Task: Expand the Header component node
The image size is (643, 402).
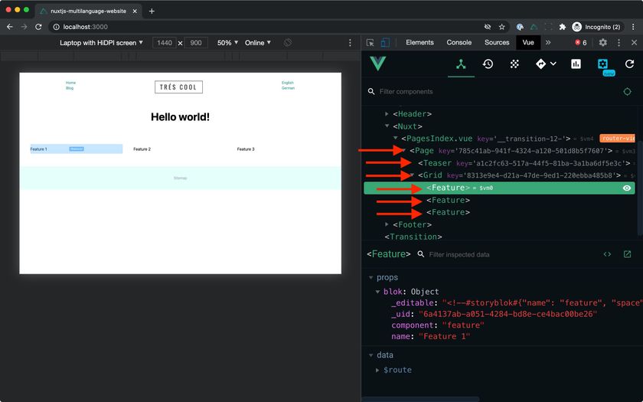Action: point(387,113)
